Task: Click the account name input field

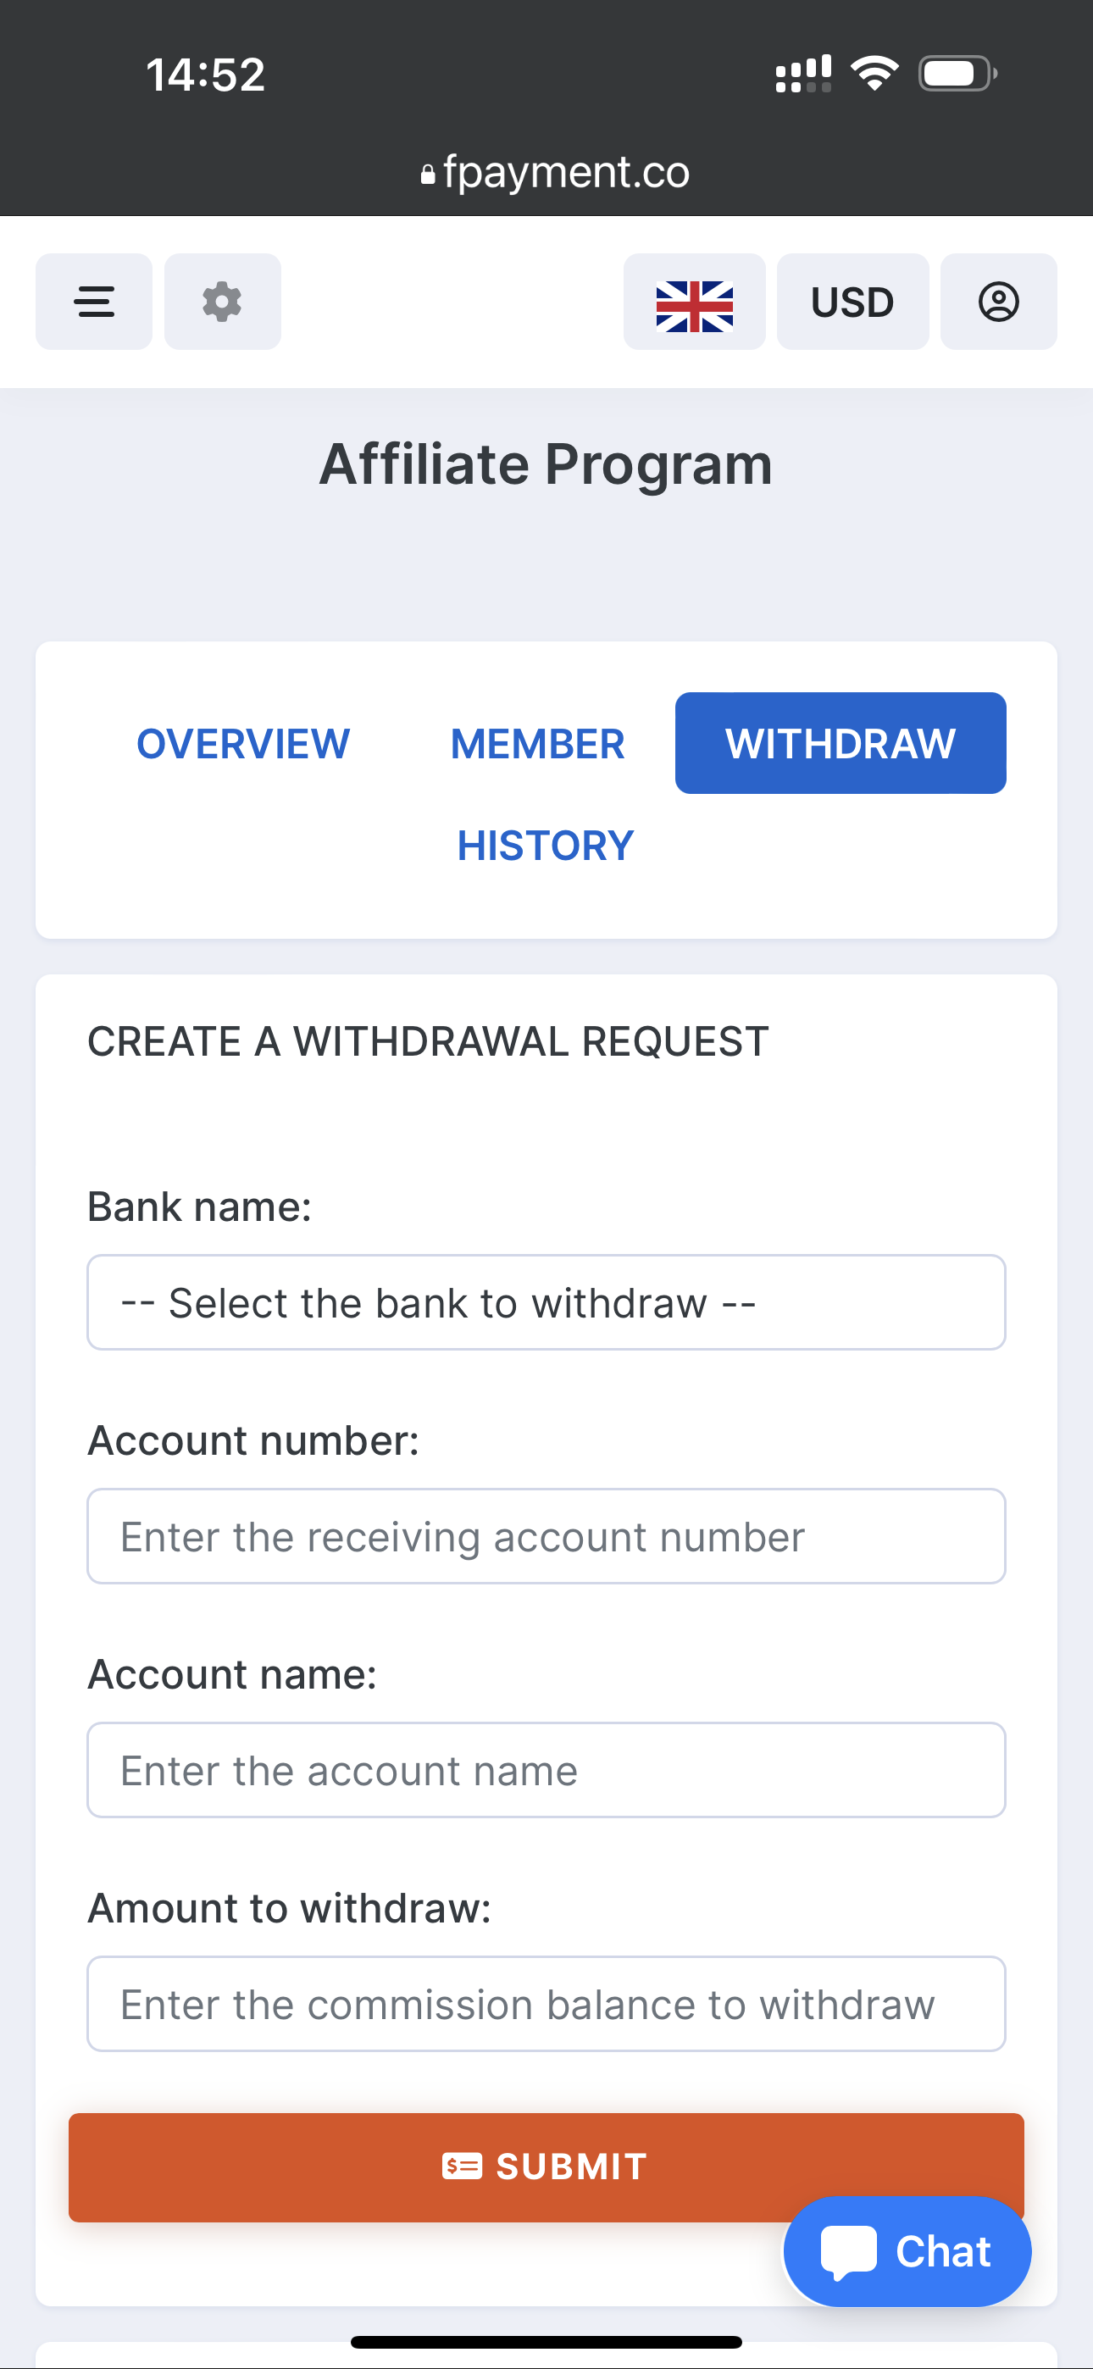Action: [x=546, y=1769]
